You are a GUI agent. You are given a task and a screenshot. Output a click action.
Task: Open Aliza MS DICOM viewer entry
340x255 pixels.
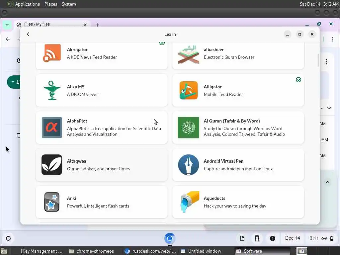point(102,90)
